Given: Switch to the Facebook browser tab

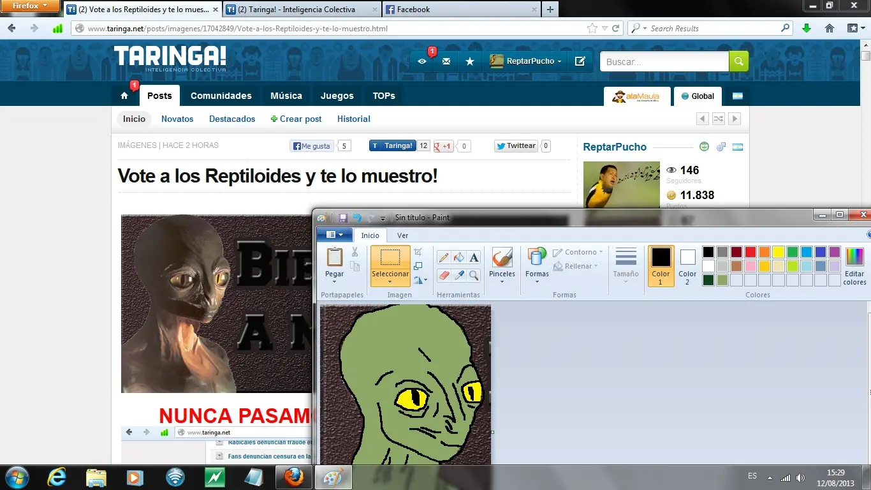Looking at the screenshot, I should click(x=462, y=10).
